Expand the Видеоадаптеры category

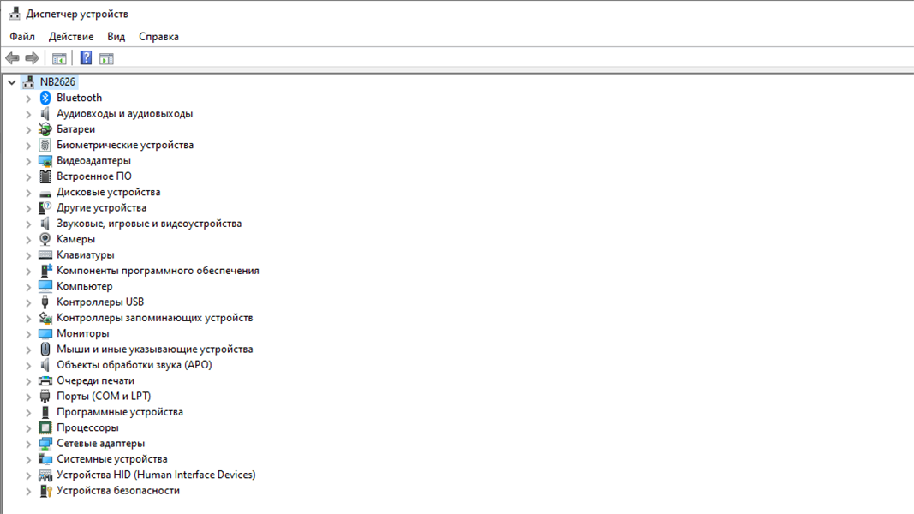[x=28, y=161]
